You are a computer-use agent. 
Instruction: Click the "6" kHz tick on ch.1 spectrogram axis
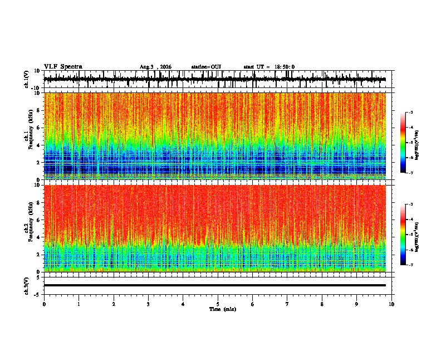click(x=38, y=128)
